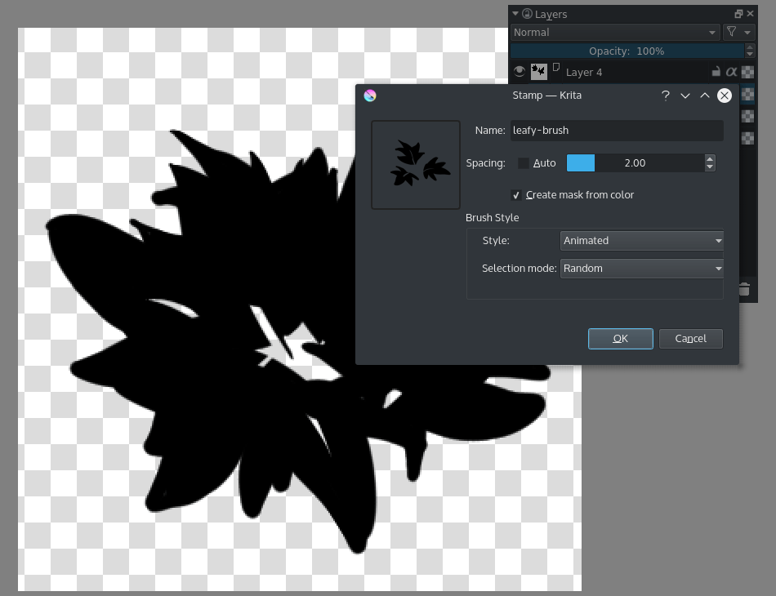This screenshot has height=596, width=776.
Task: Click the help icon in the Stamp dialog
Action: point(666,96)
